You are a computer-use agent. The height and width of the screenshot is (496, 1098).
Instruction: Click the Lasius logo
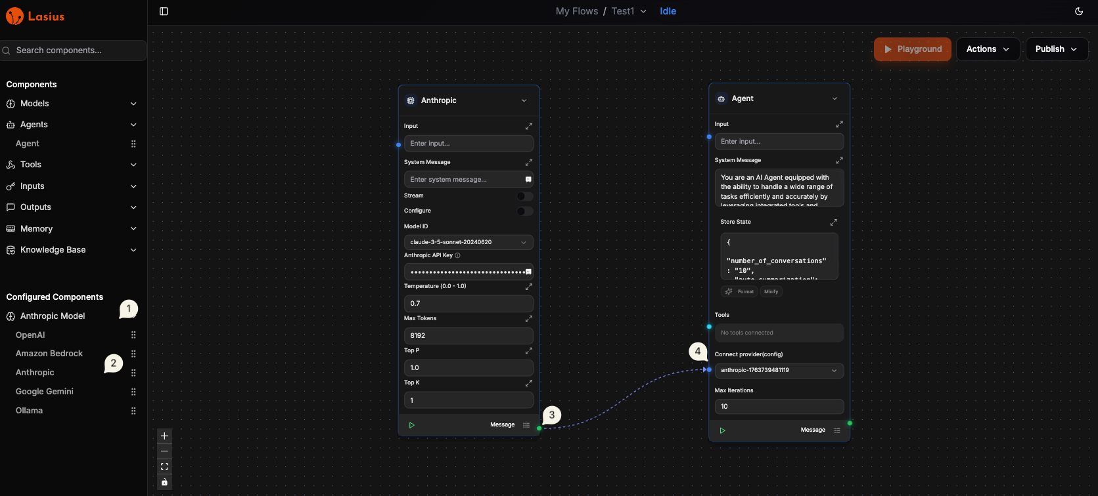click(35, 16)
